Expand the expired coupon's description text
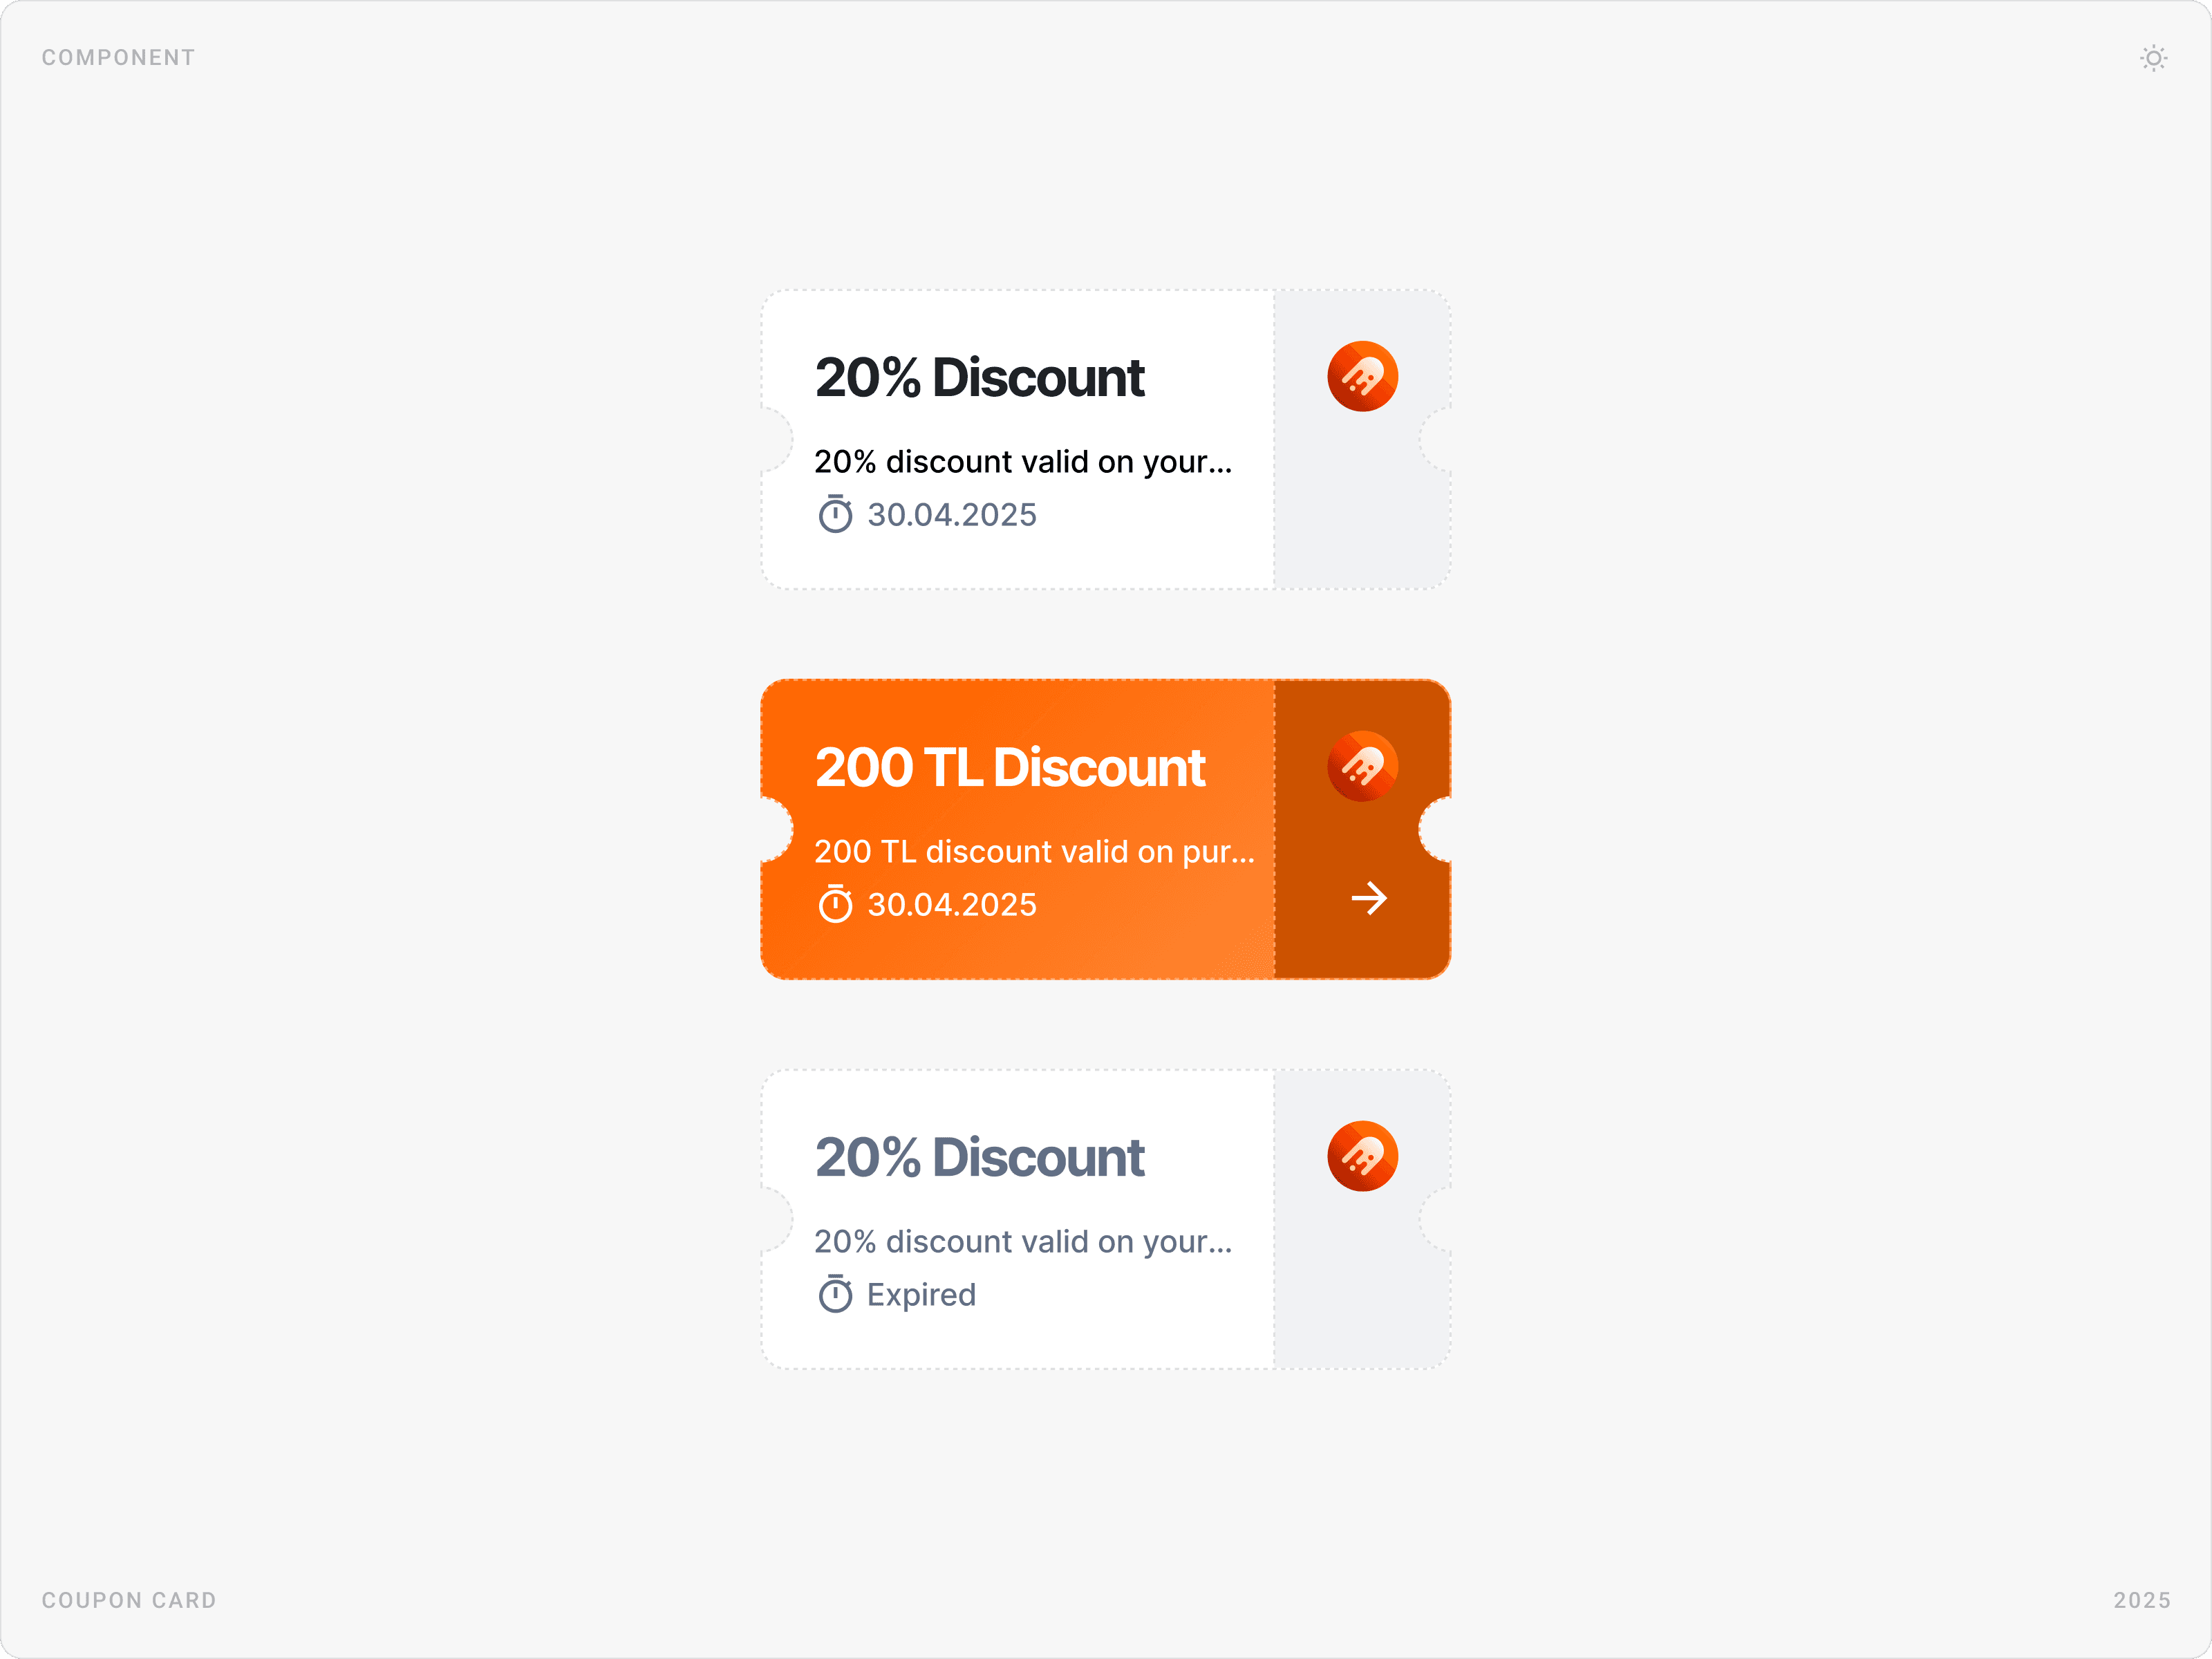This screenshot has width=2212, height=1659. tap(1023, 1241)
